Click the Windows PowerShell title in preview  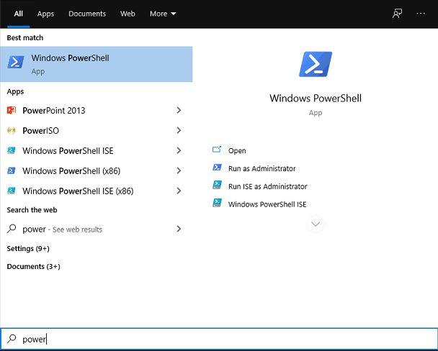(x=316, y=98)
